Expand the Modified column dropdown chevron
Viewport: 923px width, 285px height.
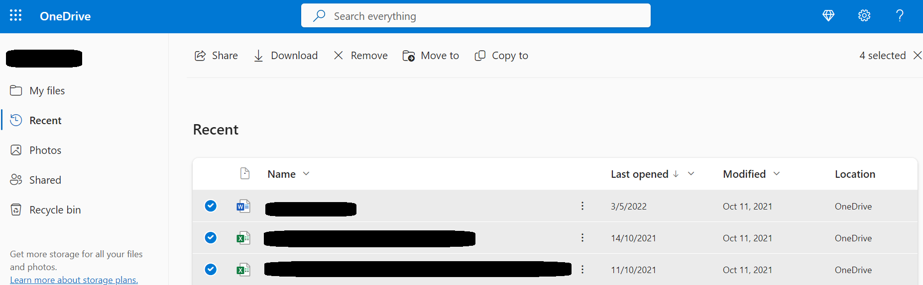click(x=777, y=174)
